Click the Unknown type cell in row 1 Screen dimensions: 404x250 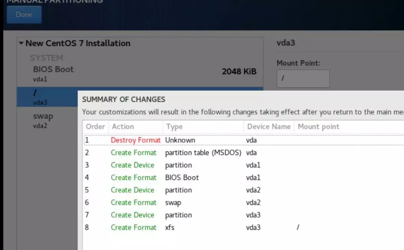click(x=180, y=140)
